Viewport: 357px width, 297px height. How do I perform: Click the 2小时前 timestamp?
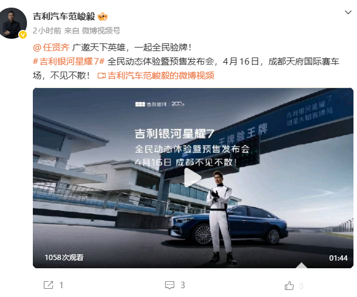tap(47, 31)
